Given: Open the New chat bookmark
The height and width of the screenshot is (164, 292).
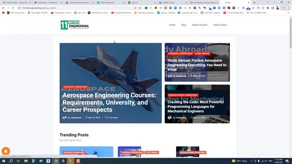Looking at the screenshot, I should click(80, 13).
